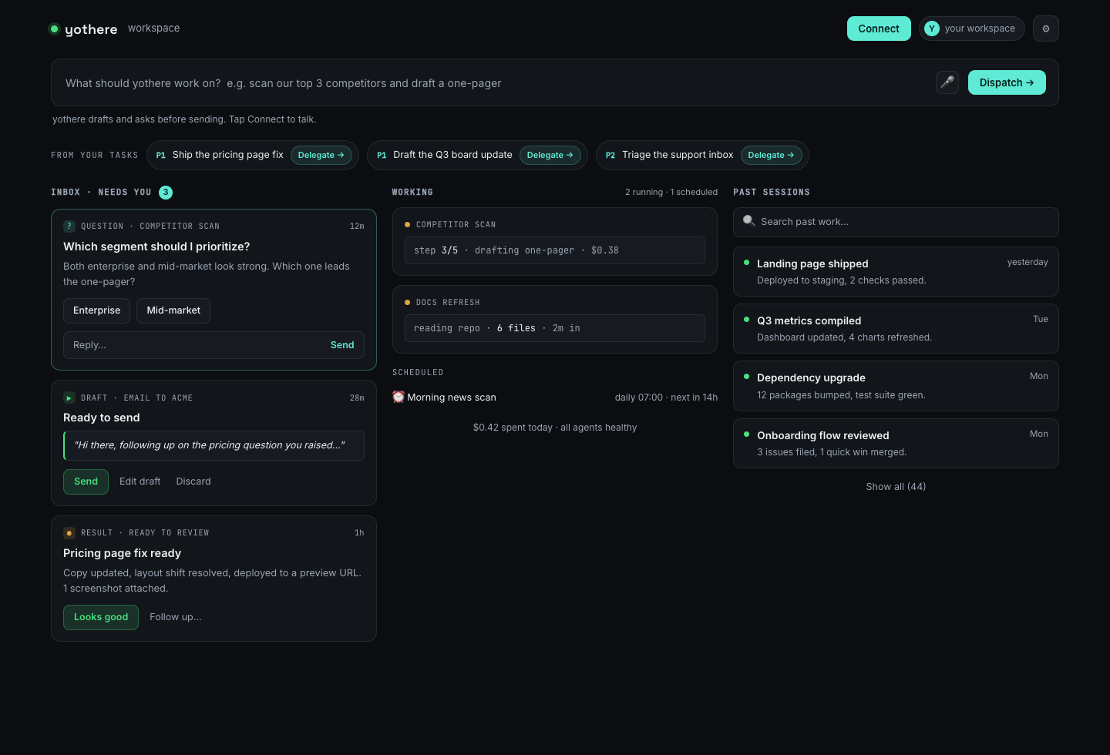Click the yothere logo green dot
Screen dimensions: 1110x755
click(54, 29)
